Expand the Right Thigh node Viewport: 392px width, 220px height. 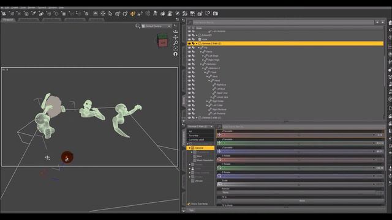pos(203,60)
